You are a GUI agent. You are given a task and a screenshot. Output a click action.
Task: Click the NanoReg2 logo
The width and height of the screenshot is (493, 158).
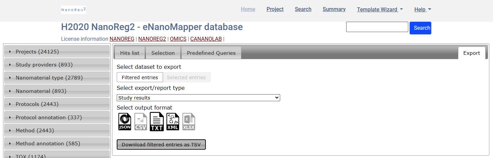(x=73, y=10)
